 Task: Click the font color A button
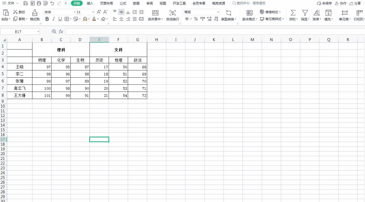[94, 19]
